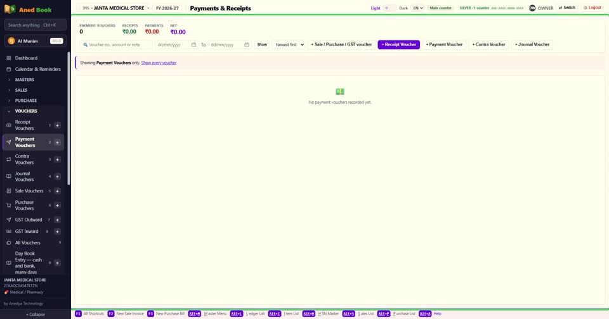Viewport: 609px width, 319px height.
Task: Open All Shortcuts via F1 hint
Action: click(x=89, y=313)
